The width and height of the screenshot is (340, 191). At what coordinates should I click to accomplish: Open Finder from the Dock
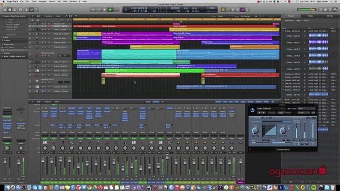tap(7, 187)
